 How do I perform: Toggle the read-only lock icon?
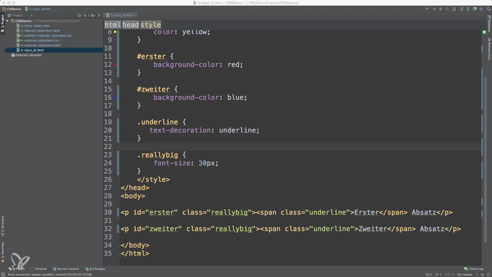pos(483,274)
